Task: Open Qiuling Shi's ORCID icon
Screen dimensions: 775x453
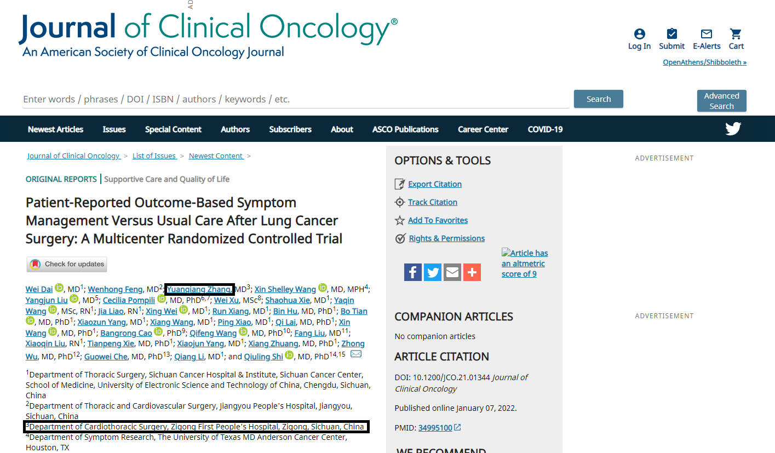Action: pos(290,355)
